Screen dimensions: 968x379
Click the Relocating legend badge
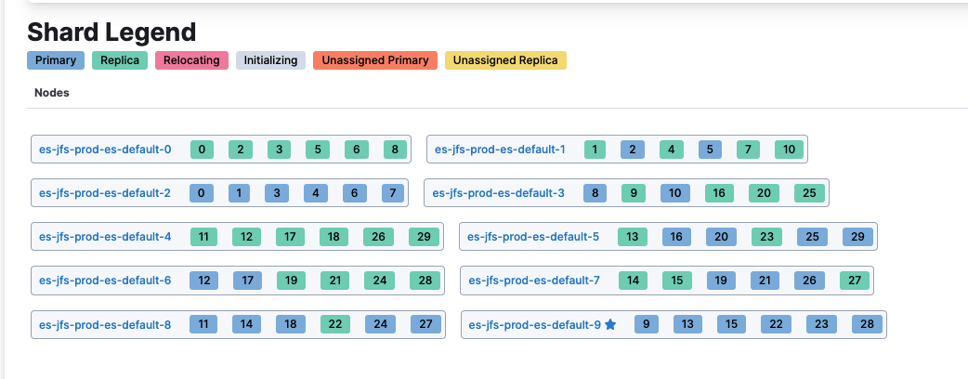click(x=191, y=60)
